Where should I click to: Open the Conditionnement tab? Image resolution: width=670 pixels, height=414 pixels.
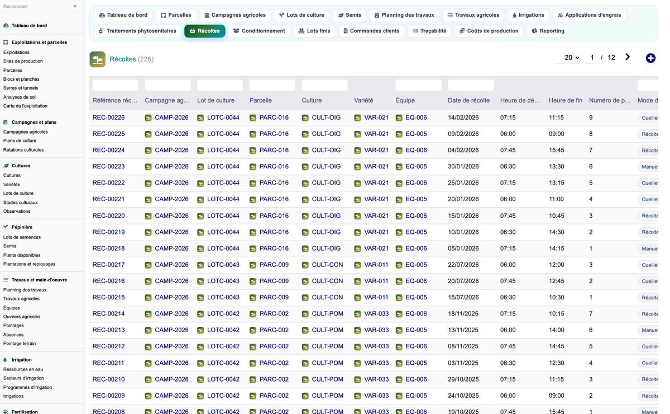[259, 31]
